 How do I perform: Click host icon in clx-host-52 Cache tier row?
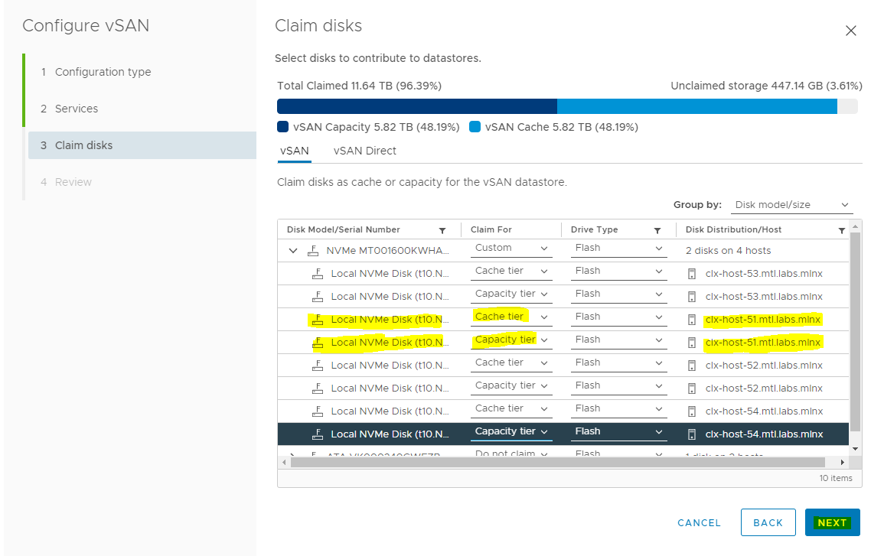click(692, 366)
